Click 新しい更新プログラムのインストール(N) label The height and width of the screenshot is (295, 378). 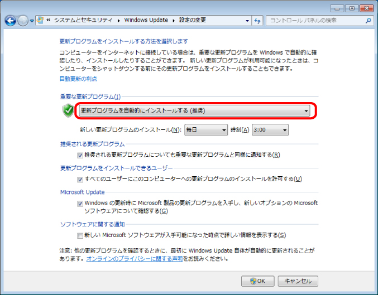pos(131,130)
